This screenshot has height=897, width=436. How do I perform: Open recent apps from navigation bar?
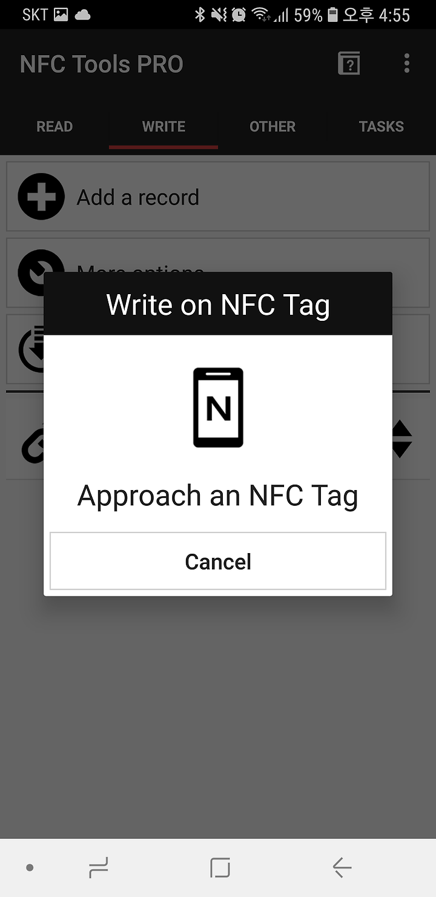[x=98, y=868]
